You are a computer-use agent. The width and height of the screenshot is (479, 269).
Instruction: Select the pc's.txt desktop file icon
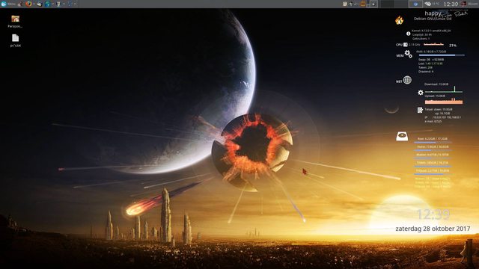click(x=15, y=40)
